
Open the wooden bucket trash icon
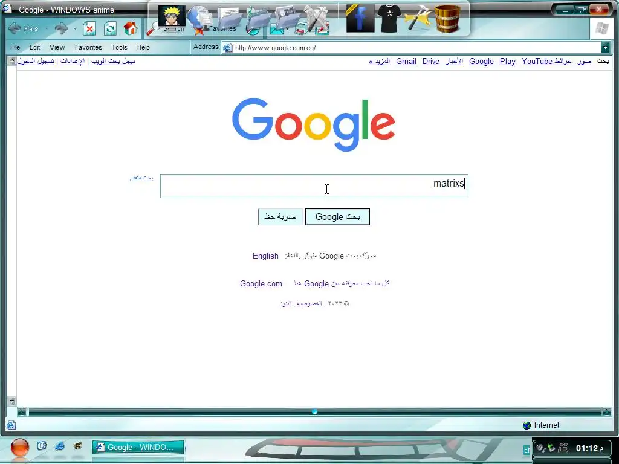point(448,18)
